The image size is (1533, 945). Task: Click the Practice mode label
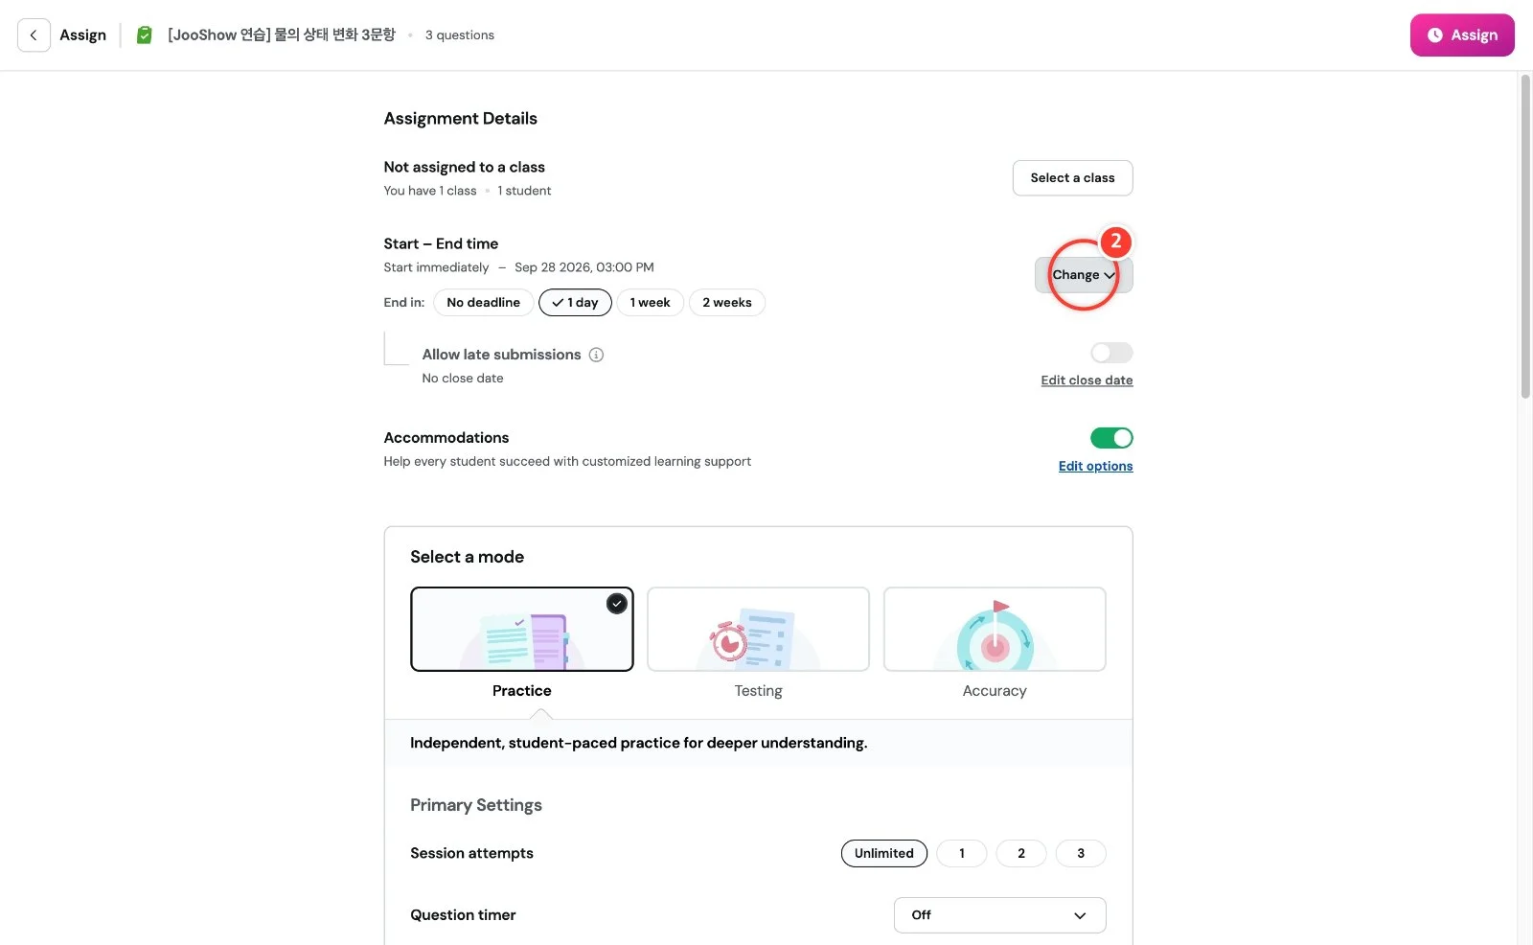click(522, 691)
